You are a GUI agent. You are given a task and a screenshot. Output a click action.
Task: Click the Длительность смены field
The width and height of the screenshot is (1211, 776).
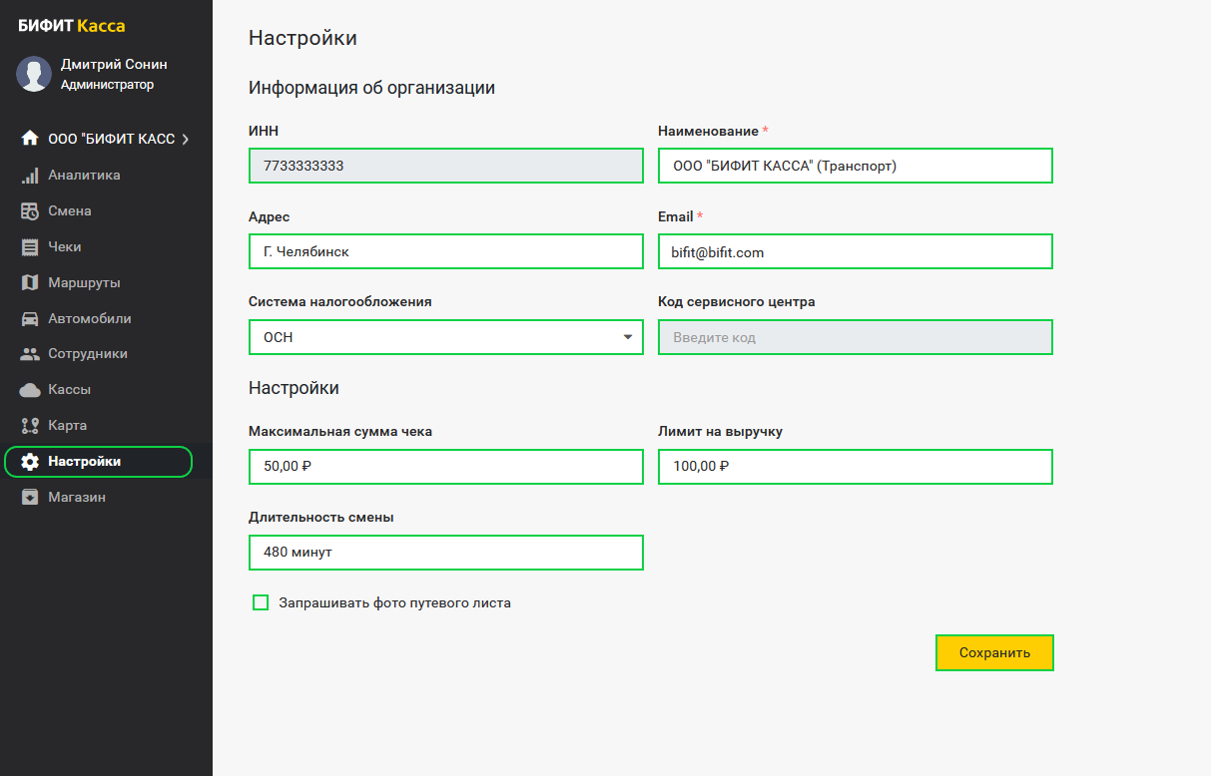point(445,553)
